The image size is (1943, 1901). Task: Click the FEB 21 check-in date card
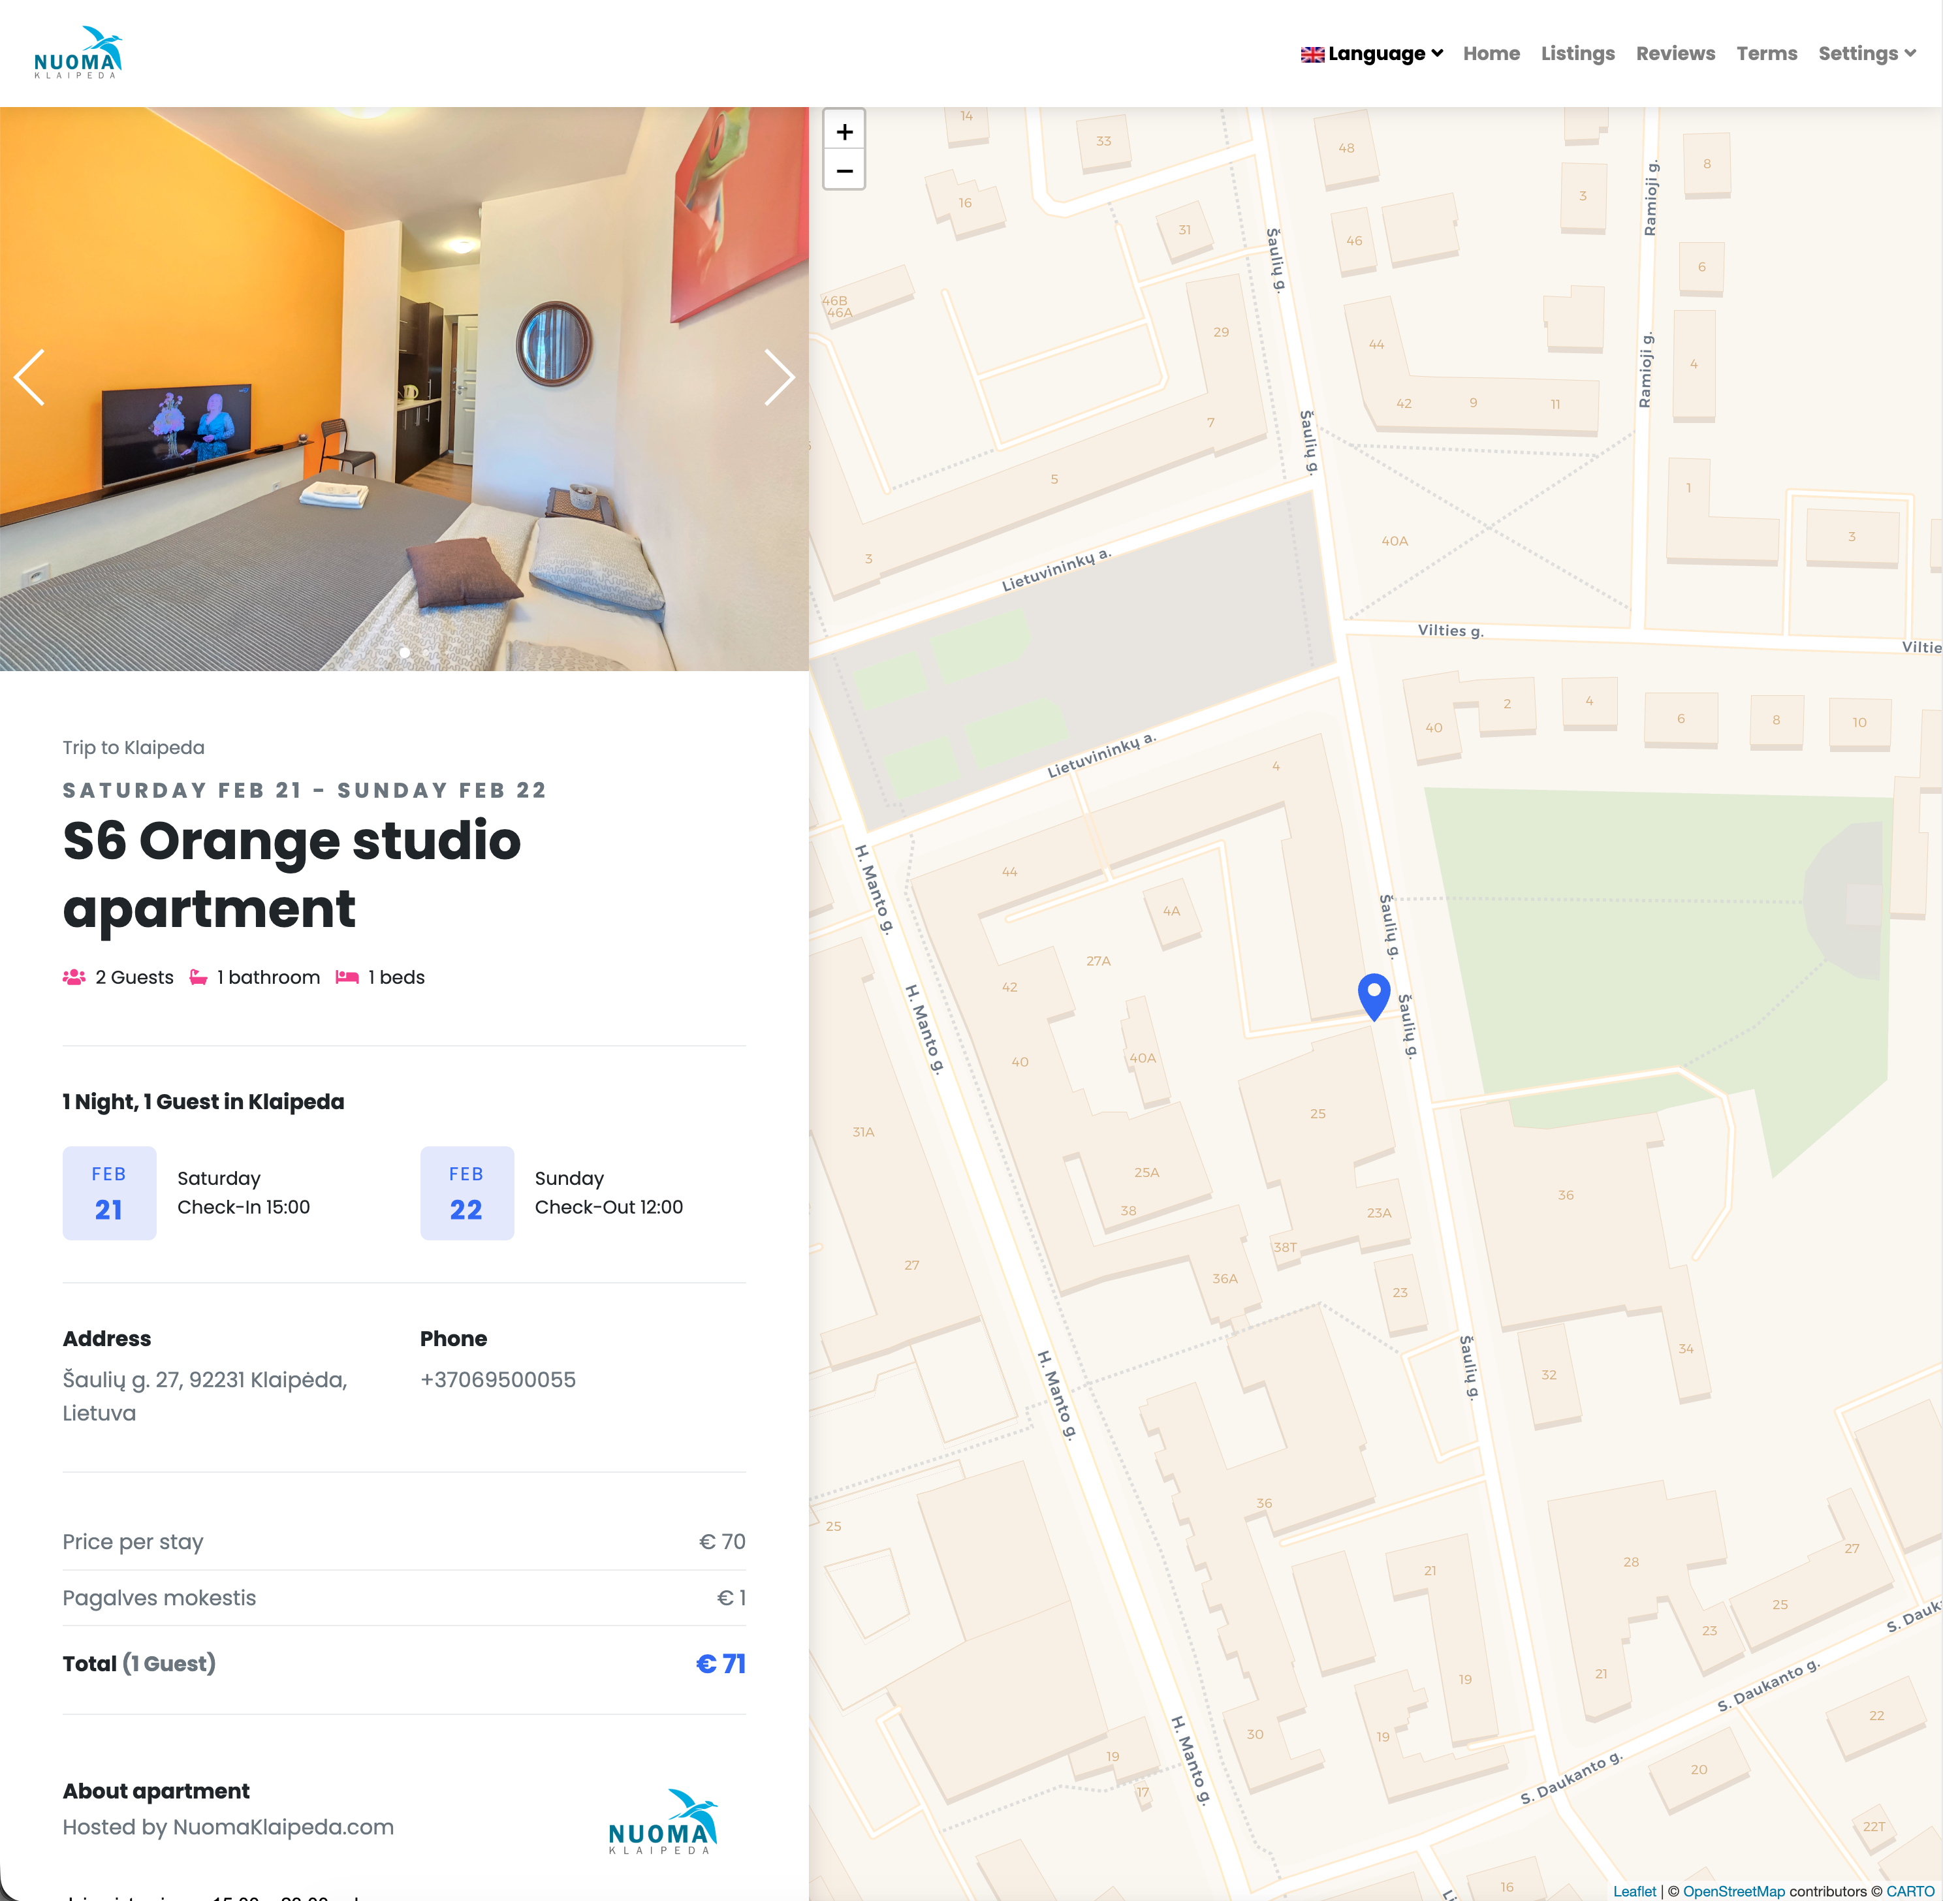109,1193
